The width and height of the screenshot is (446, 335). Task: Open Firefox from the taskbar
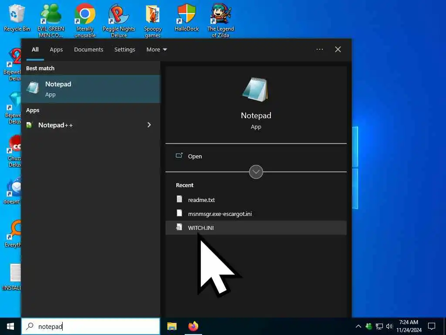click(193, 326)
